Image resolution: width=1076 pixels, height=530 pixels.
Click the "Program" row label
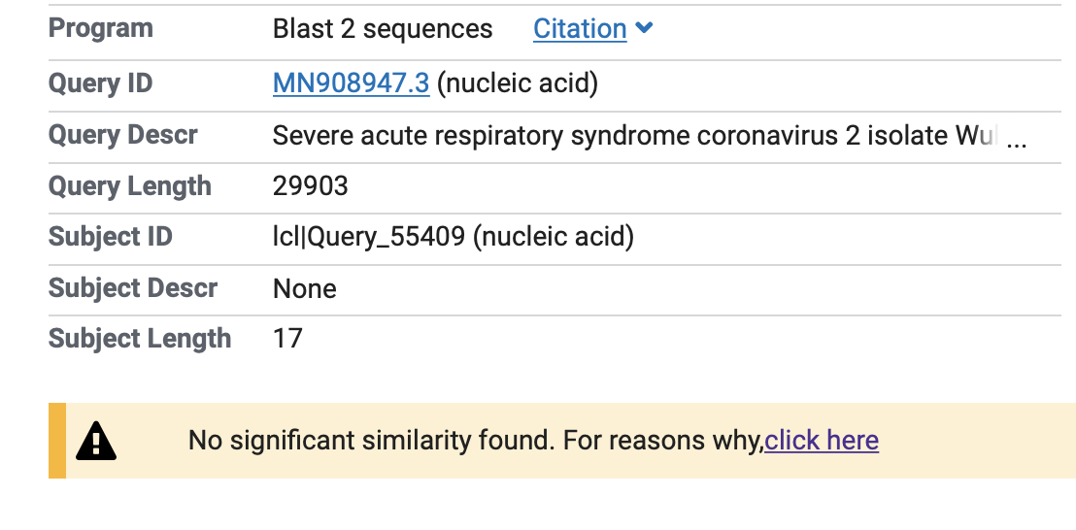pyautogui.click(x=101, y=28)
